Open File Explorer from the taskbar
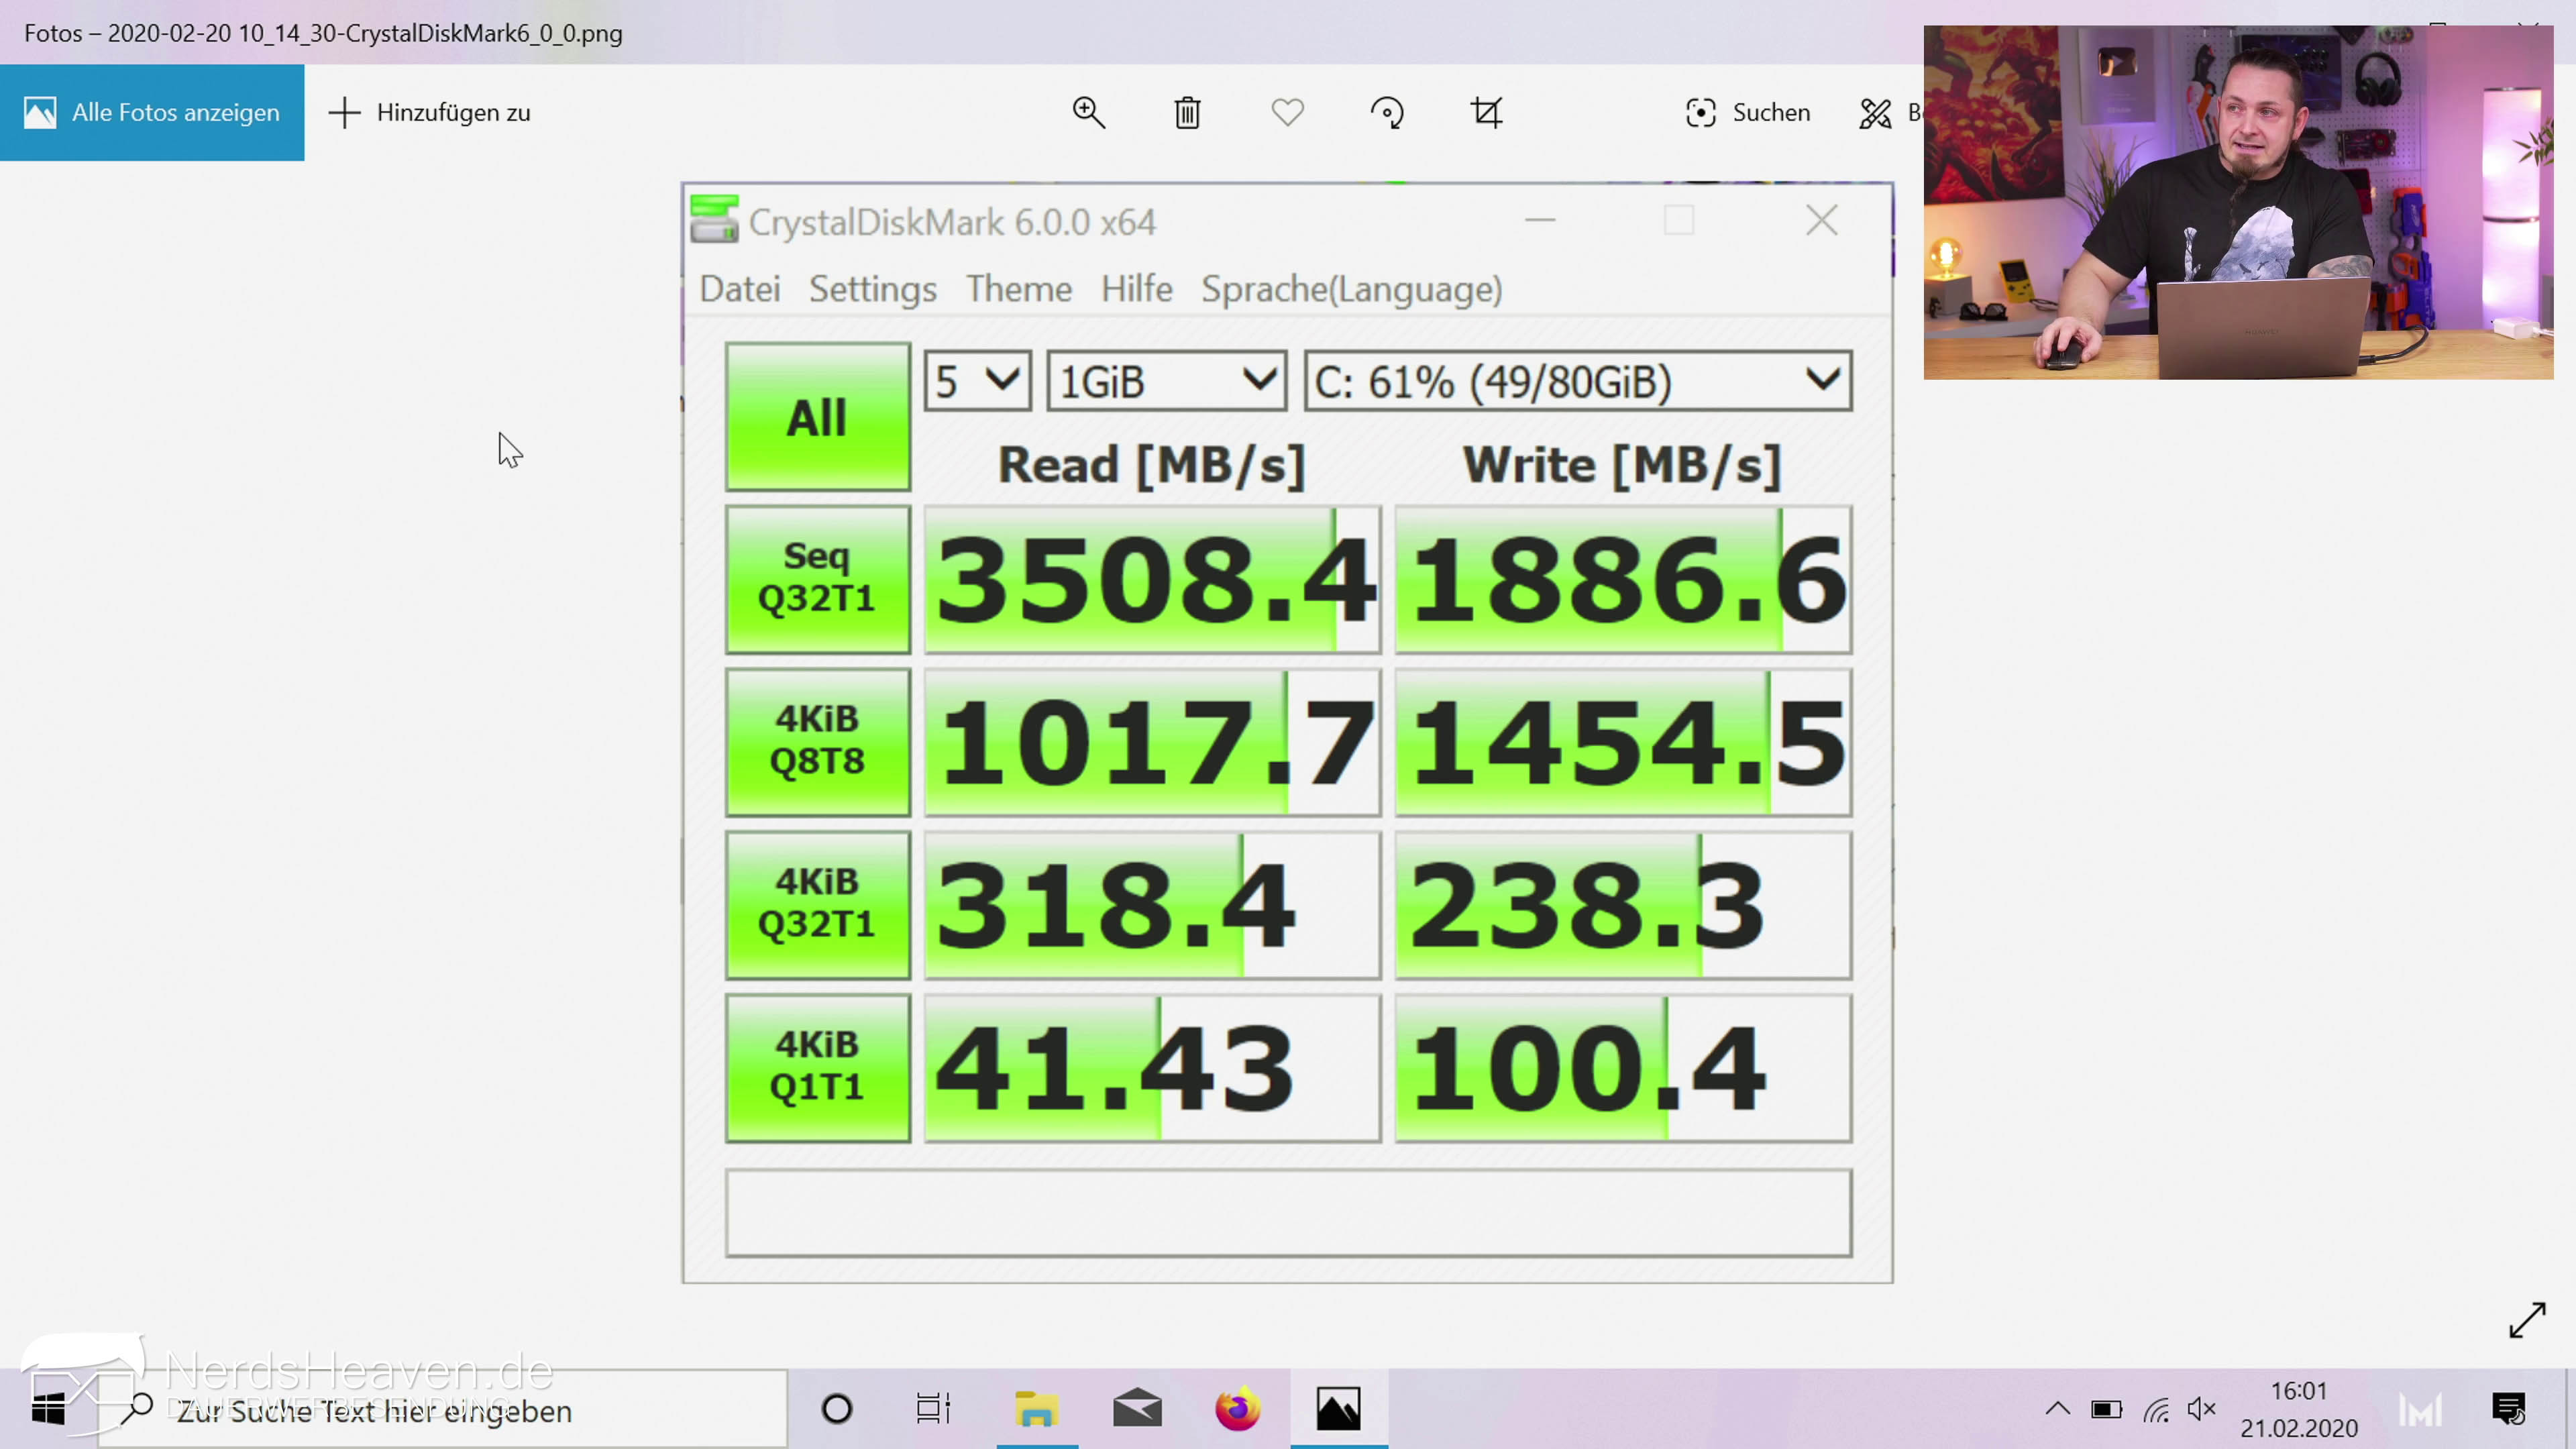This screenshot has width=2576, height=1449. tap(1036, 1409)
